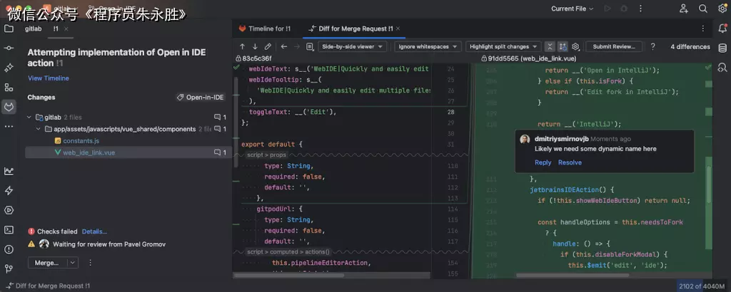Image resolution: width=731 pixels, height=292 pixels.
Task: Click the Submit Review button
Action: [613, 46]
